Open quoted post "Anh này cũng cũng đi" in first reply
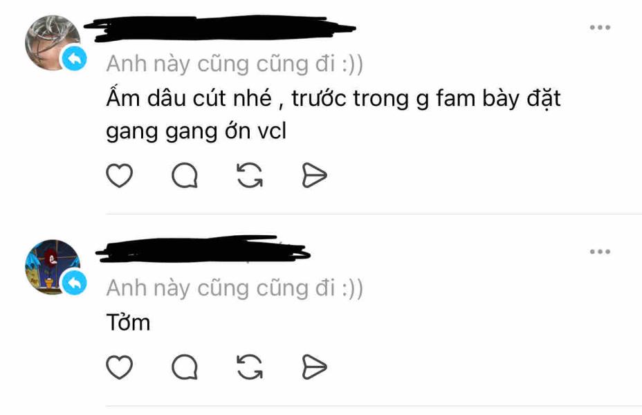This screenshot has width=642, height=415. [235, 64]
